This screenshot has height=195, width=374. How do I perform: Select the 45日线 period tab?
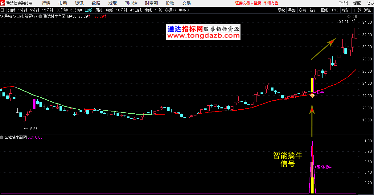coord(136,10)
